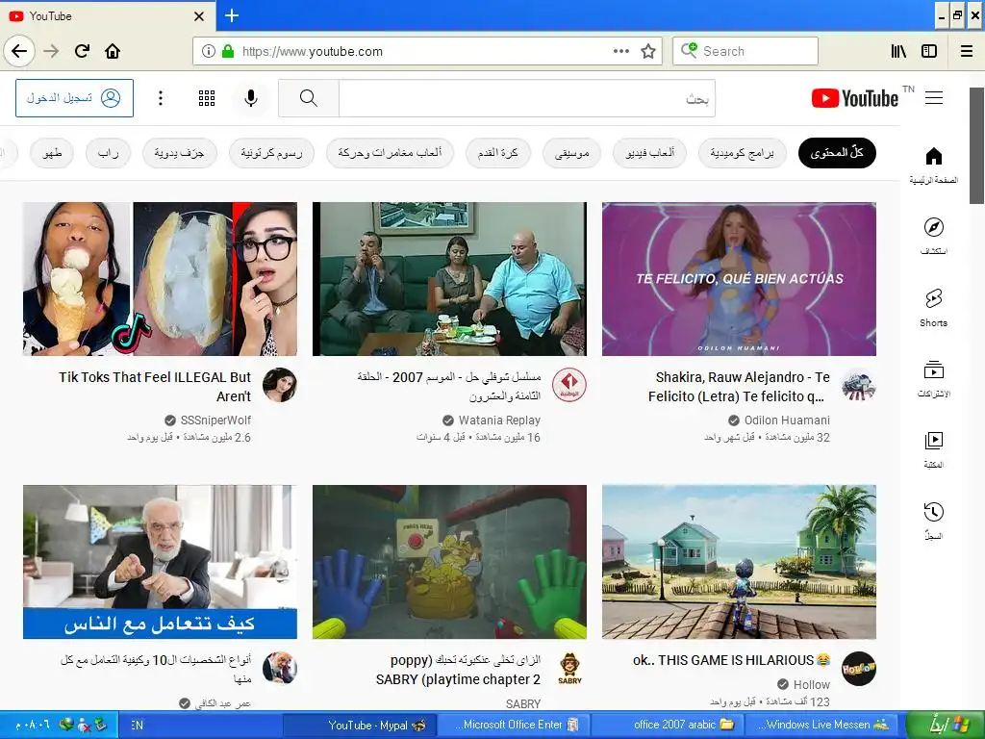Open the browser hamburger menu
The image size is (985, 739).
967,52
